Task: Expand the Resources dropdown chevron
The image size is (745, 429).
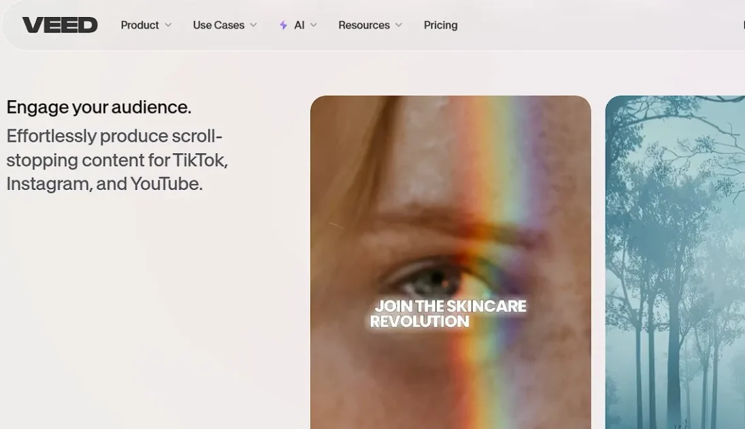Action: [x=399, y=25]
